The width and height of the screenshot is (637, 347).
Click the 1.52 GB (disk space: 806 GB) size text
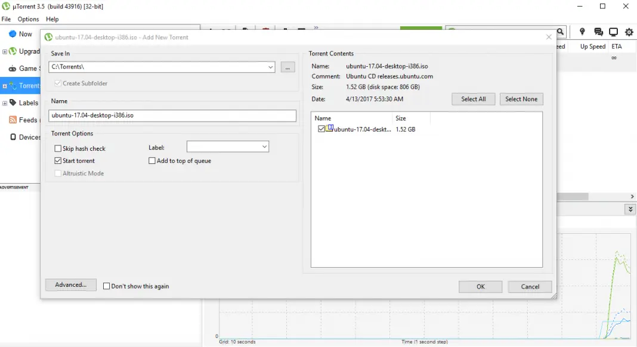[x=383, y=87]
